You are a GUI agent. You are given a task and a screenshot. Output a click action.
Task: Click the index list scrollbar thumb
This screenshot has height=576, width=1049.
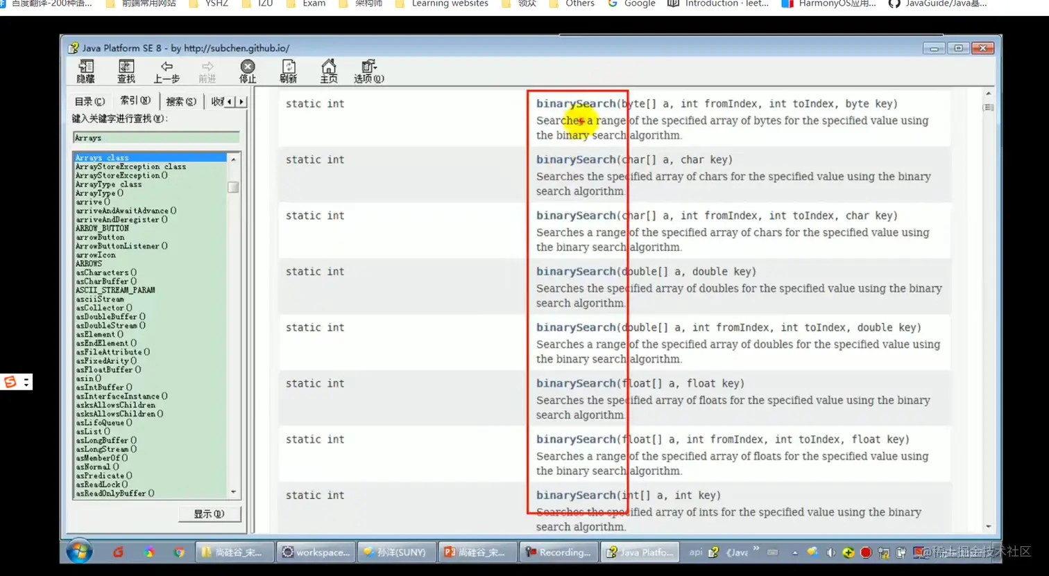[233, 187]
